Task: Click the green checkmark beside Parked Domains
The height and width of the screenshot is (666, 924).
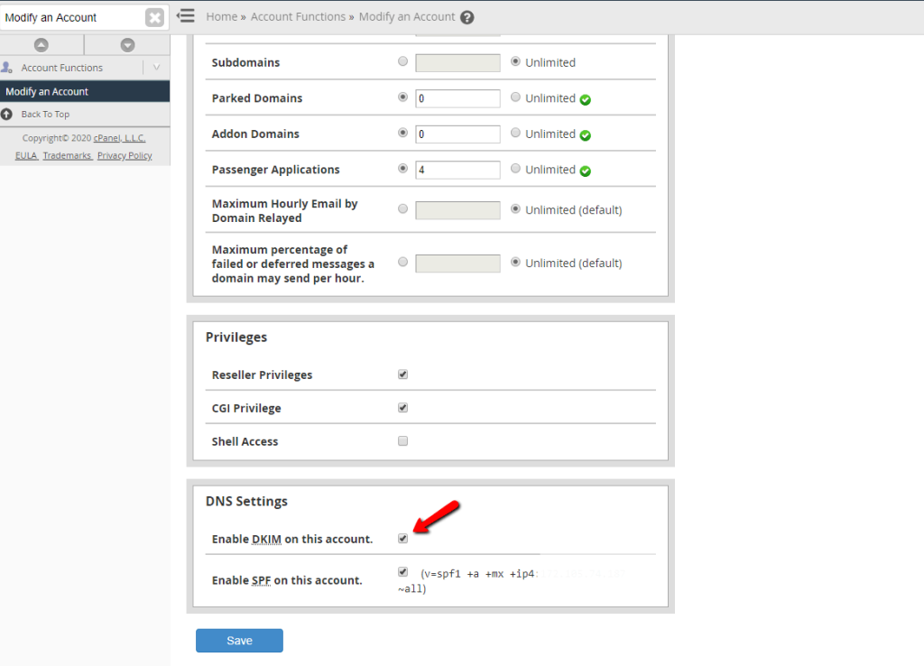Action: coord(585,98)
